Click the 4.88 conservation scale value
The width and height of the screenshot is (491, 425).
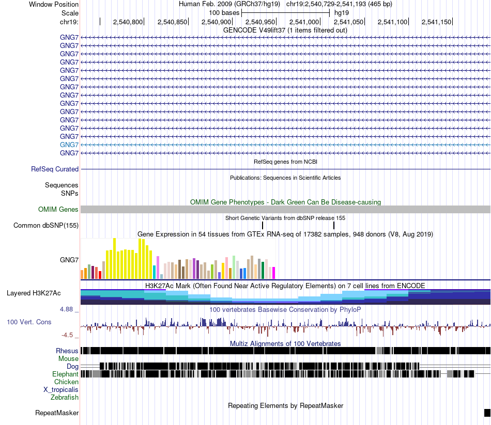tap(66, 309)
